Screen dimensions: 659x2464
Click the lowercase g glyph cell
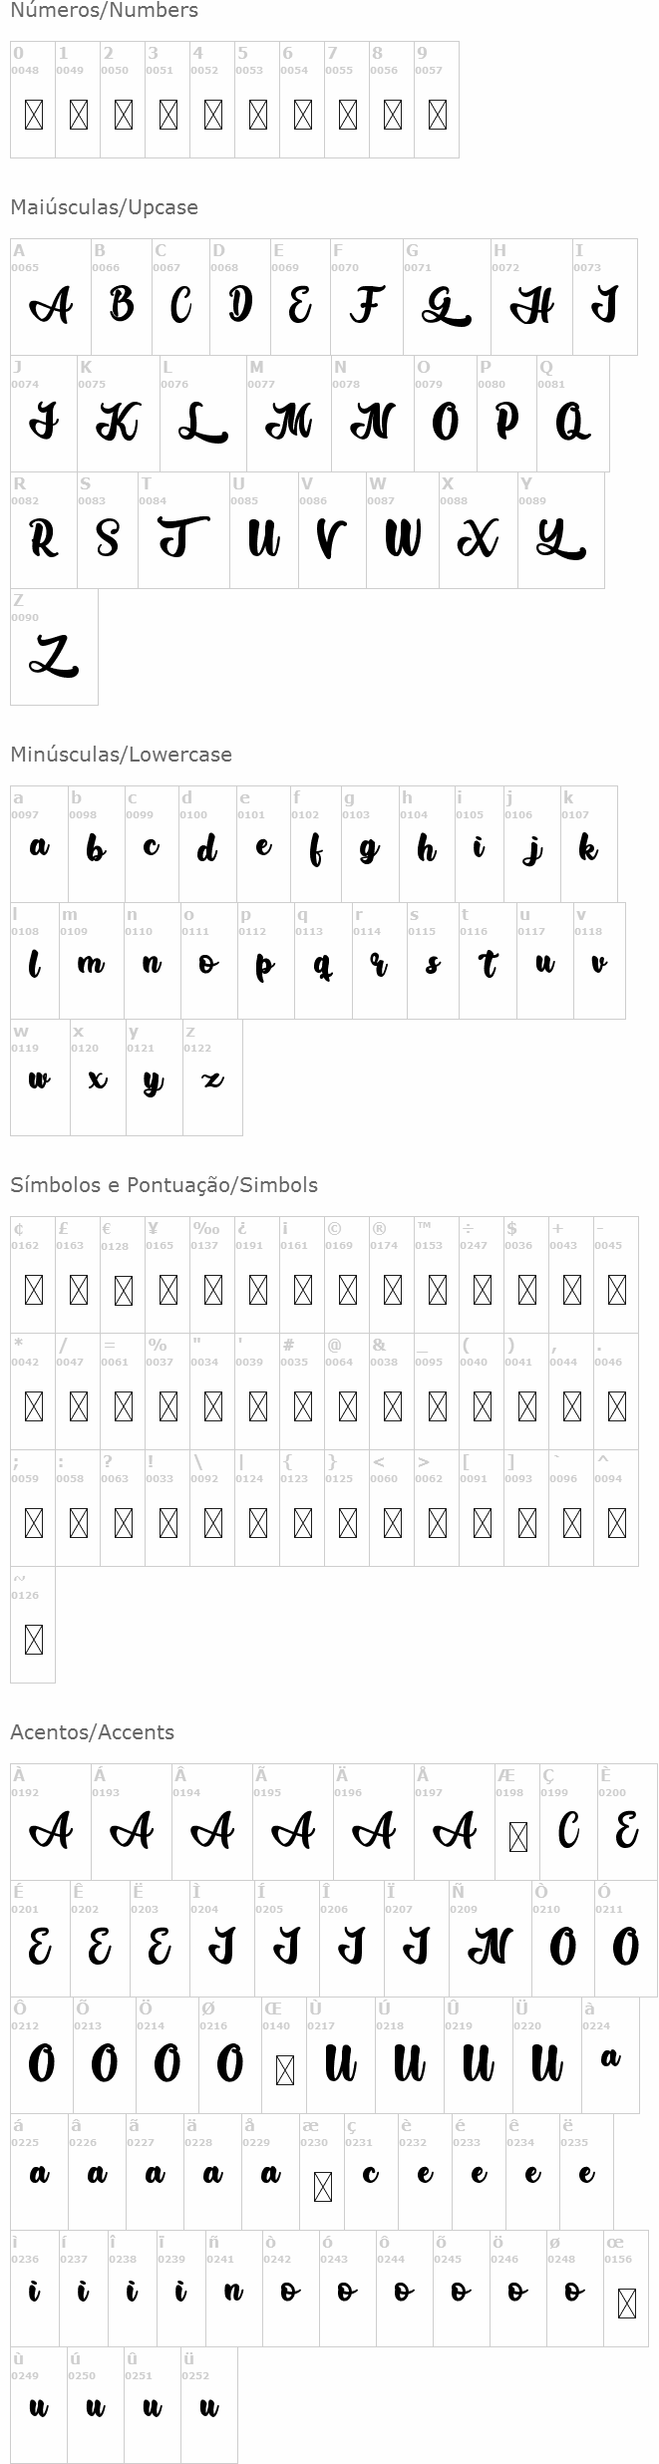(x=370, y=843)
